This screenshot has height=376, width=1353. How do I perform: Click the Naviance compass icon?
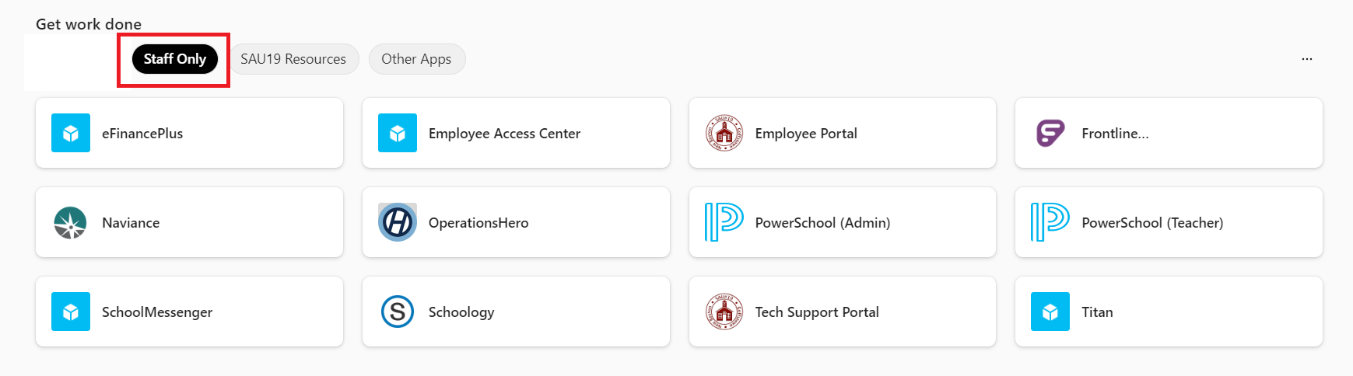click(71, 222)
